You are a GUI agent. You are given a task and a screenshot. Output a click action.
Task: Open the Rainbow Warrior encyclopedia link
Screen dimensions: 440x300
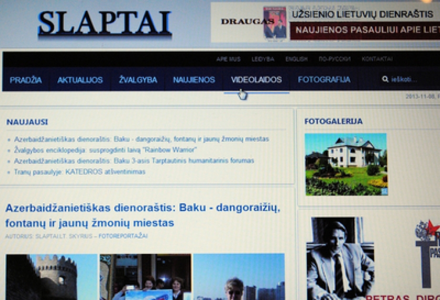click(105, 150)
